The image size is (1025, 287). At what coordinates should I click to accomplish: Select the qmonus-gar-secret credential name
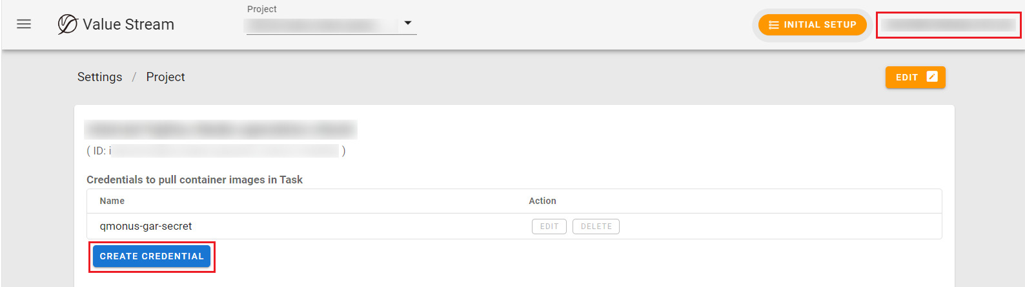[x=146, y=227]
